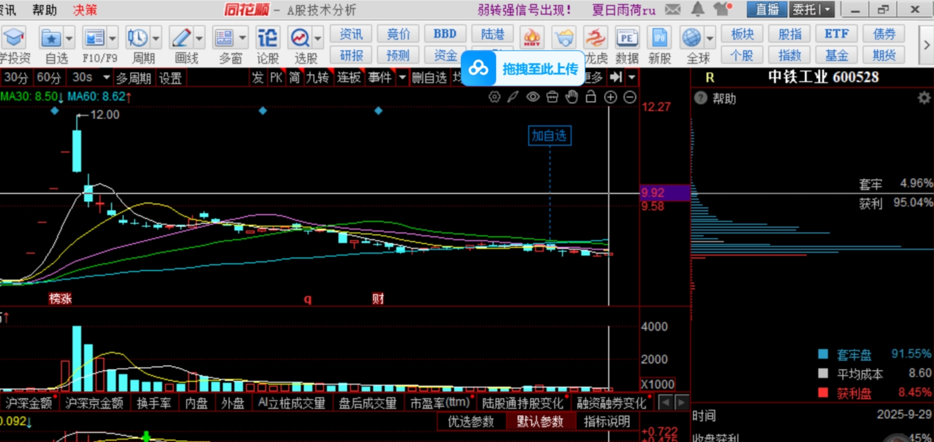Expand the 选股 dropdown arrow
Viewport: 934px width, 442px height.
coord(319,38)
